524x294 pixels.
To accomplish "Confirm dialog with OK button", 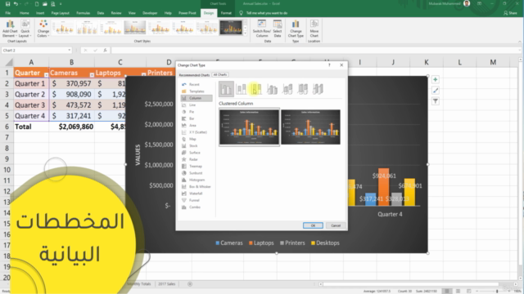I will tap(313, 225).
